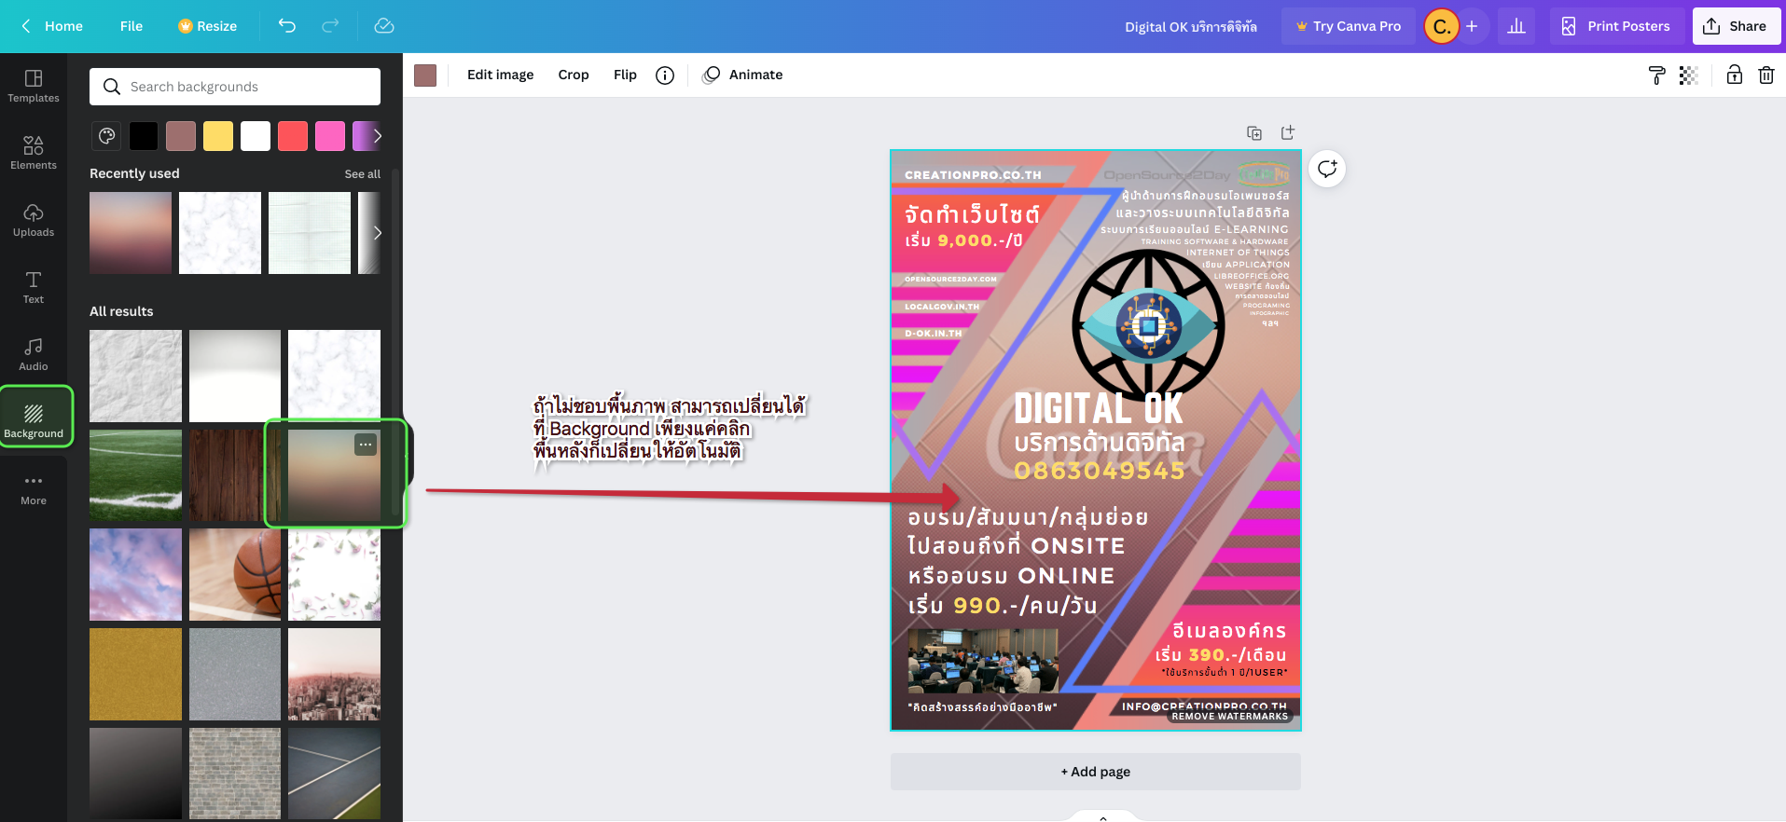
Task: Click the duplicate page icon above canvas
Action: coord(1254,133)
